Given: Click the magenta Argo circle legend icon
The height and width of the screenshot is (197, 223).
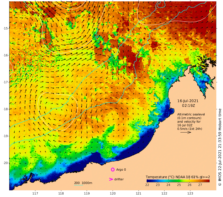Looking at the screenshot, I should click(x=113, y=170).
